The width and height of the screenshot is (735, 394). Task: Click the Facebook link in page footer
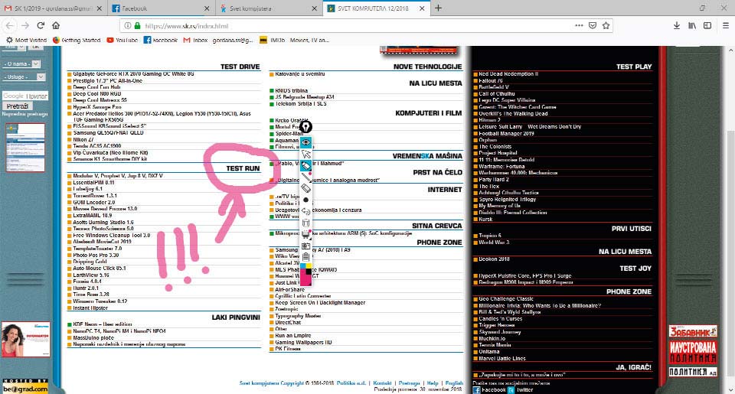tap(489, 389)
